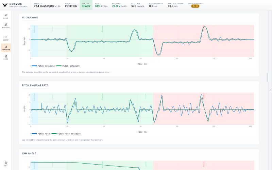272x170 pixels.
Task: Click the GPS RTK fix readout
Action: [x=101, y=5]
